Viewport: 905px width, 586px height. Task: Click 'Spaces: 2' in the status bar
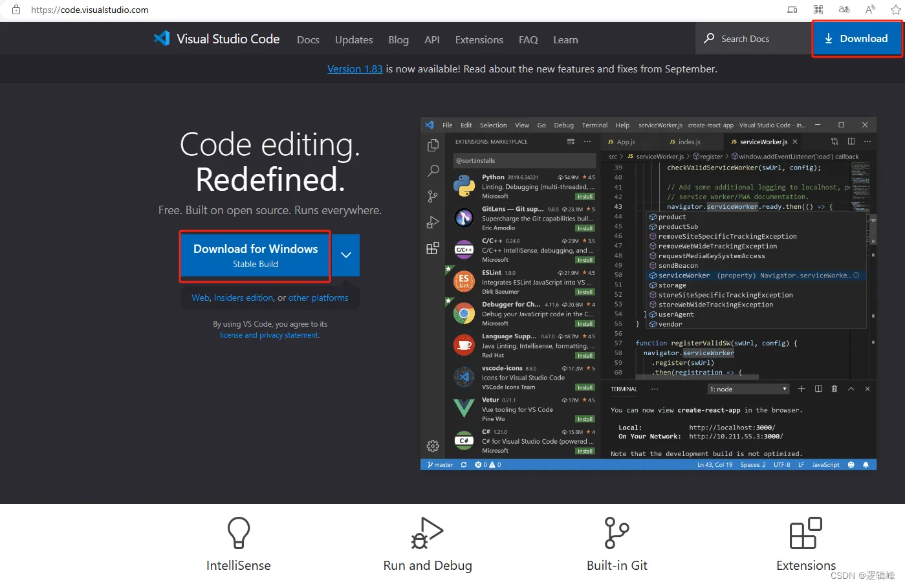(753, 464)
